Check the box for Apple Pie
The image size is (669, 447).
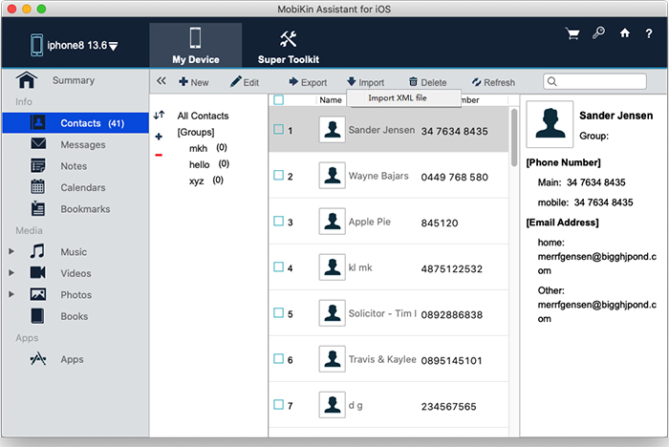pos(278,221)
